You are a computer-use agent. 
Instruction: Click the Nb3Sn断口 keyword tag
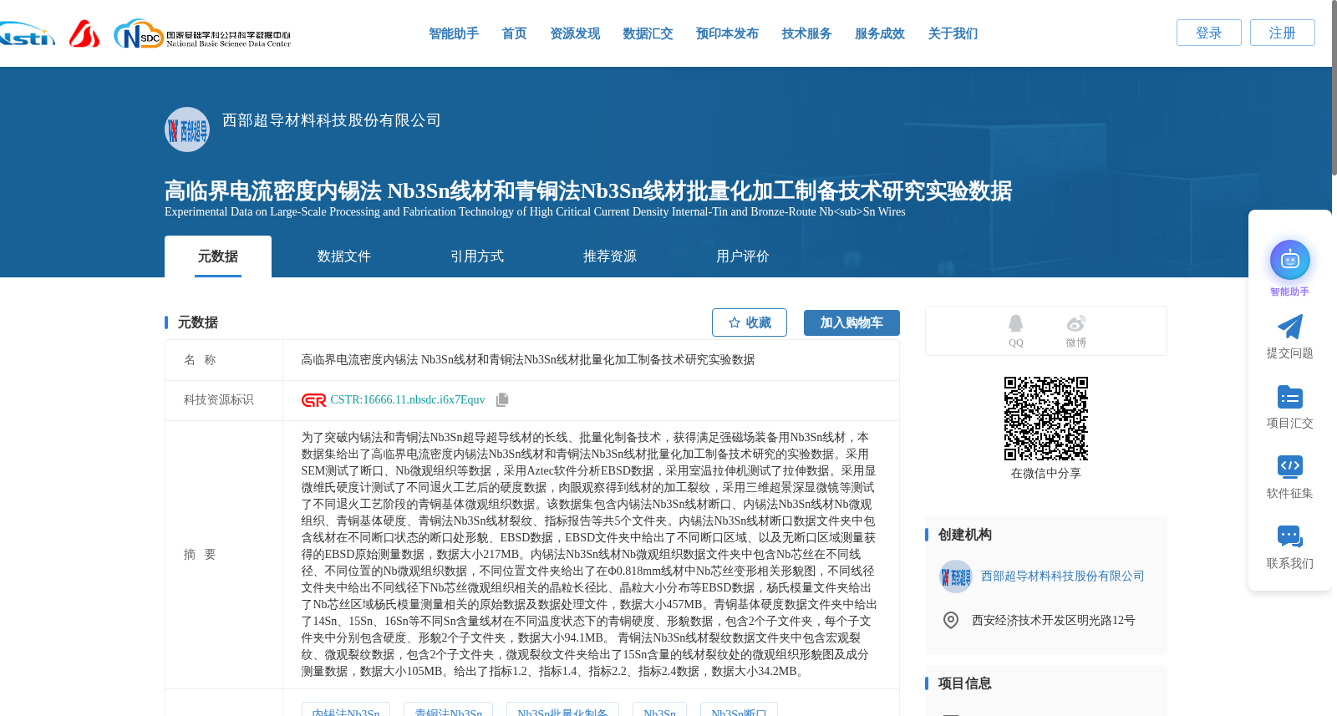[739, 710]
